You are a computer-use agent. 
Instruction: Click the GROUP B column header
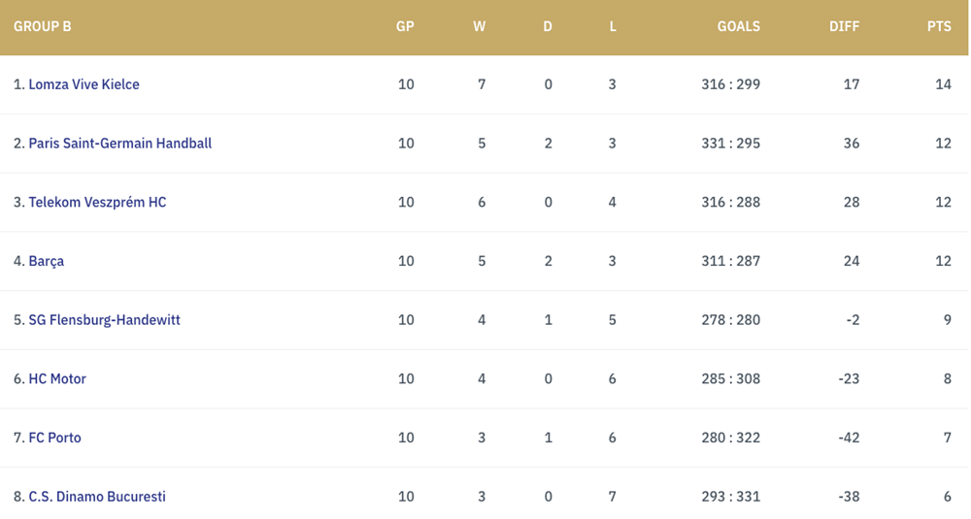tap(42, 26)
